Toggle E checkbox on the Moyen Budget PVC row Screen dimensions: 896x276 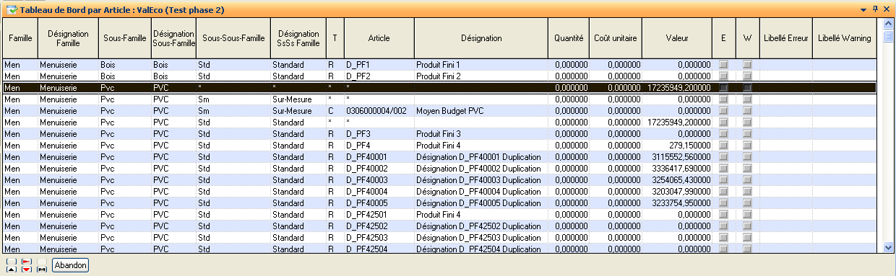[723, 111]
